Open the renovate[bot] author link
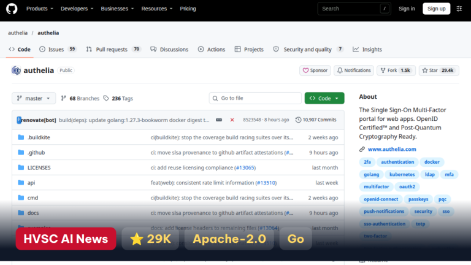 39,120
